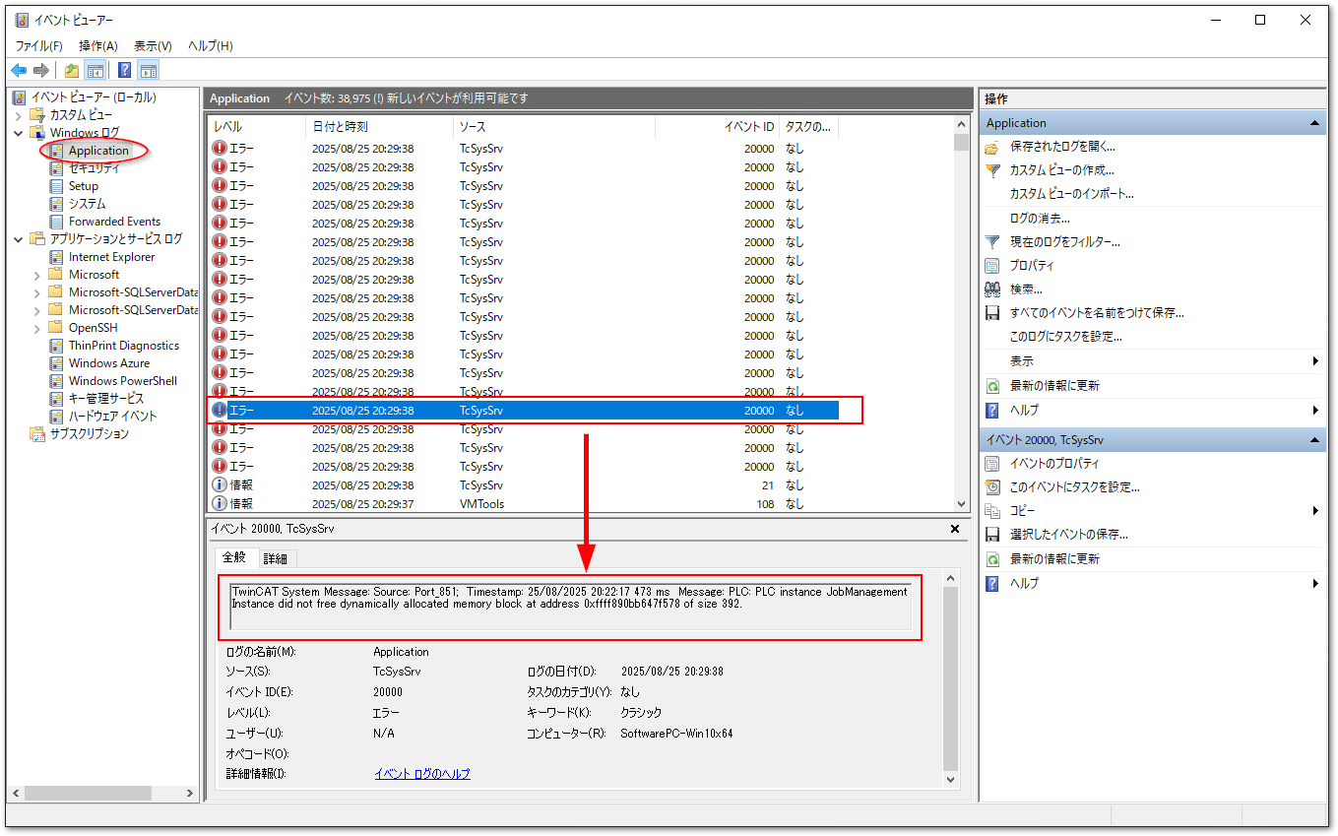1338x836 pixels.
Task: Open 表示(V) menu
Action: pos(153,46)
